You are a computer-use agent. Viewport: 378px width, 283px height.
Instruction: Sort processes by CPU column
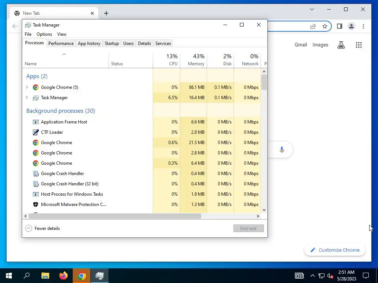click(x=166, y=60)
